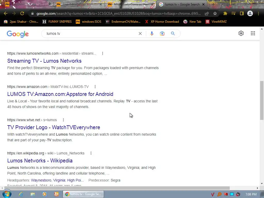Open the FUNNY SNIPPIES bookmark
Image resolution: width=264 pixels, height=198 pixels.
(x=57, y=22)
